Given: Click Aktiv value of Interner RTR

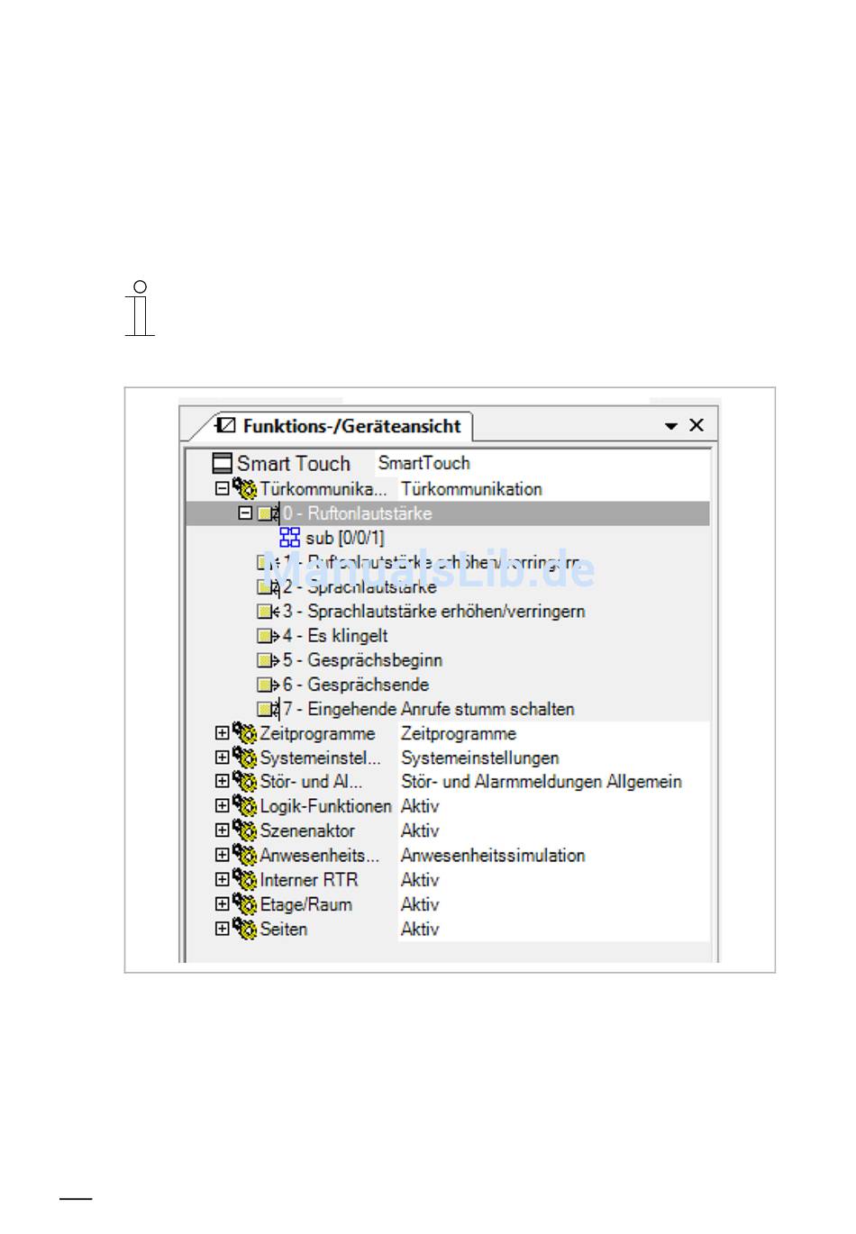Looking at the screenshot, I should (x=420, y=879).
